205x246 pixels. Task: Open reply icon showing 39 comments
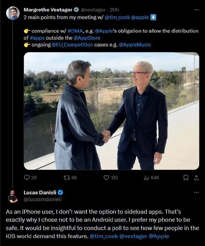[27, 178]
